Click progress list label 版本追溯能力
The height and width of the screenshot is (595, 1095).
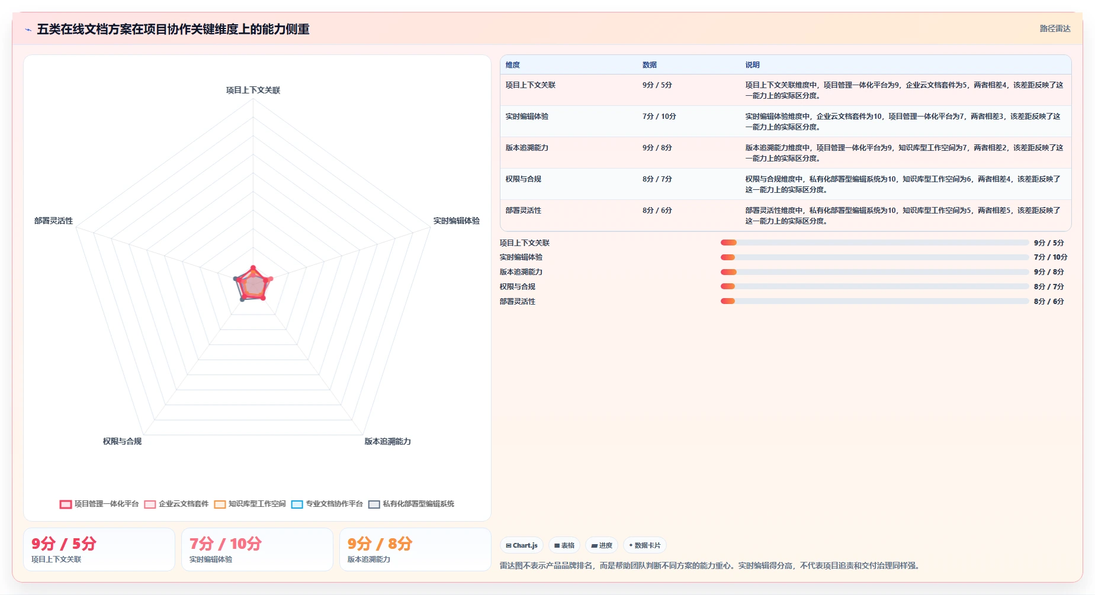click(521, 272)
